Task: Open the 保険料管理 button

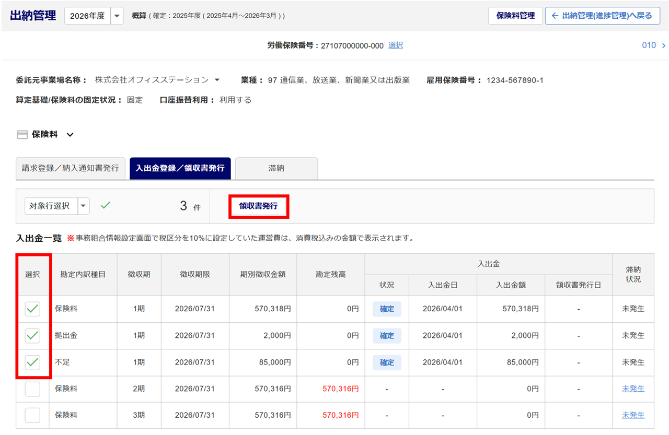Action: 515,16
